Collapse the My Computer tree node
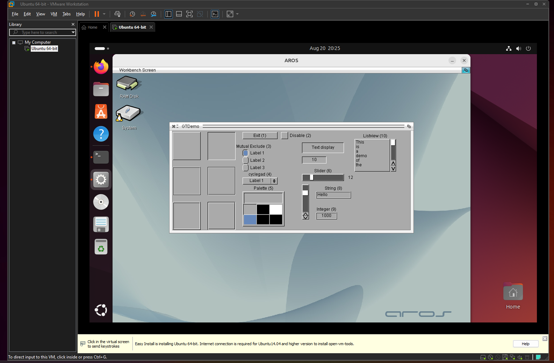This screenshot has width=554, height=363. pos(14,43)
